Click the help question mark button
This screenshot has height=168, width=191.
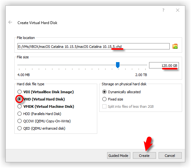pos(163,10)
